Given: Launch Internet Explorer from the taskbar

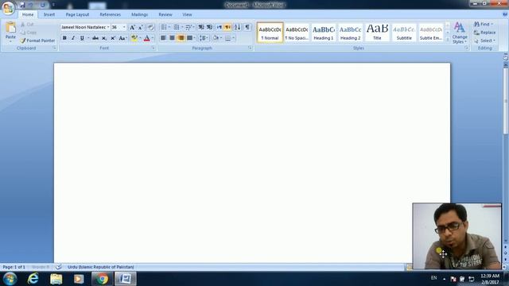Looking at the screenshot, I should point(33,279).
